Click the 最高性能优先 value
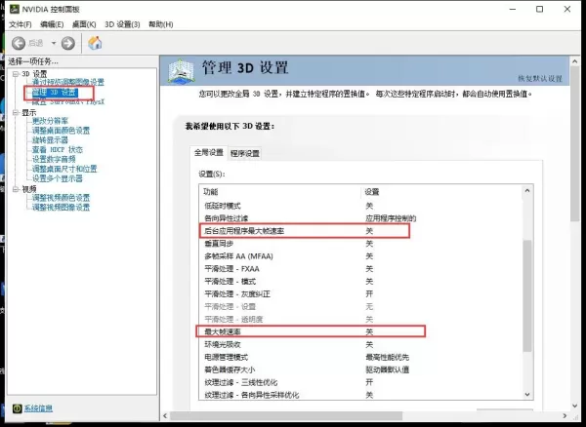 tap(387, 357)
